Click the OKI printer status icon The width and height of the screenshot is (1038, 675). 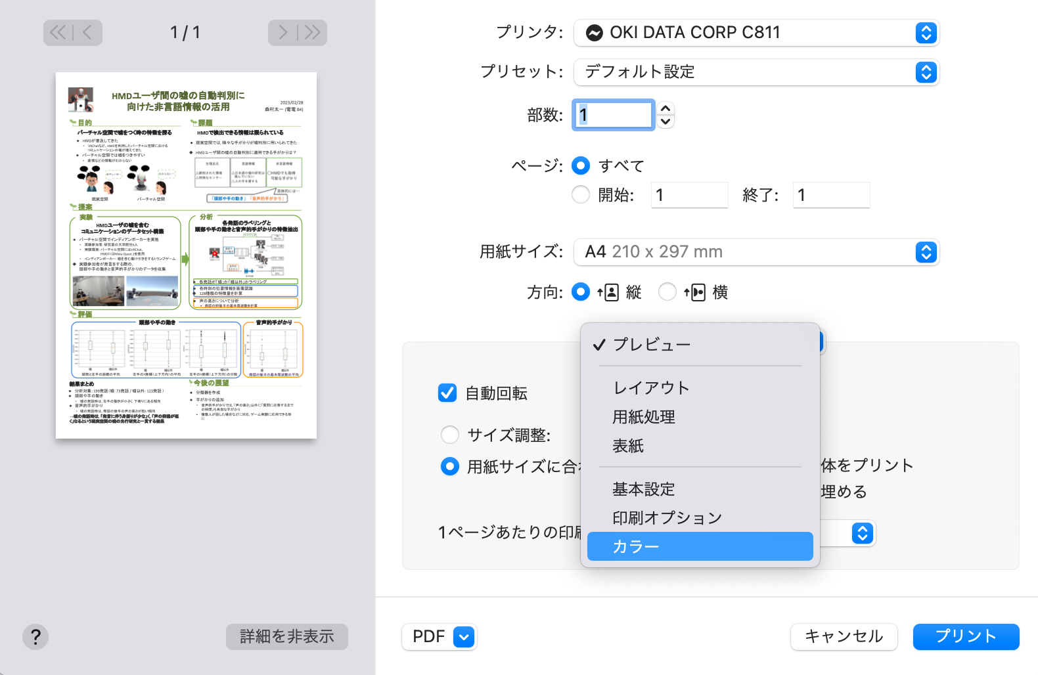pos(594,33)
